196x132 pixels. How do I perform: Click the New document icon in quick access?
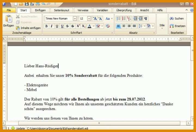click(x=16, y=4)
